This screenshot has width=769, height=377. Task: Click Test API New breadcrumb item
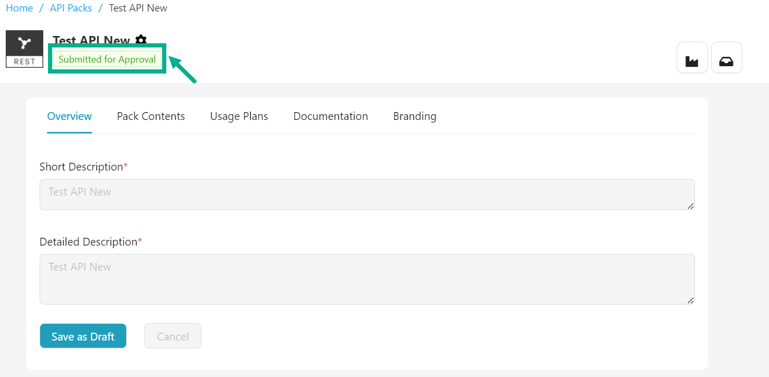click(x=138, y=8)
